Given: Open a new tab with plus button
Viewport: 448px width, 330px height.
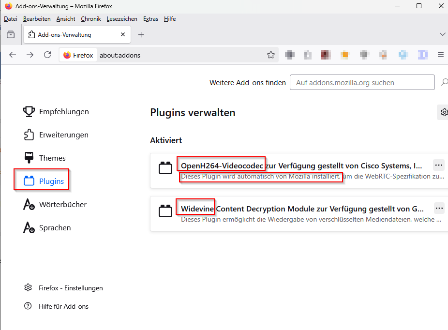Looking at the screenshot, I should coord(141,35).
